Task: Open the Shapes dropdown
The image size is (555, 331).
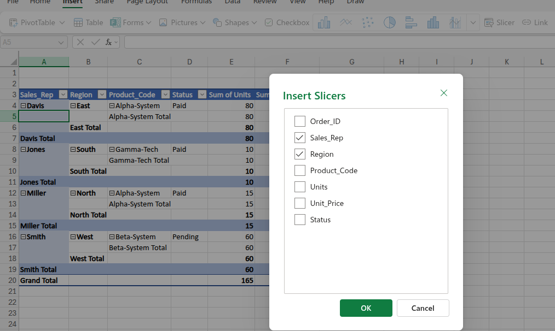Action: coord(241,22)
